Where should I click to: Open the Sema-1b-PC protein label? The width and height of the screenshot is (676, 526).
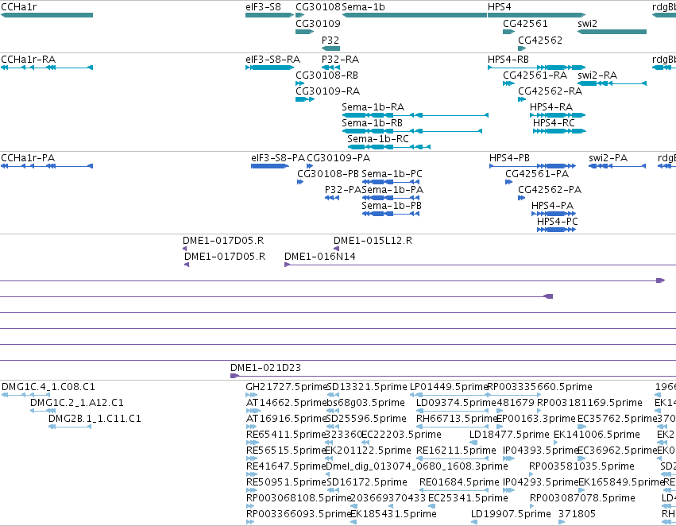[x=392, y=174]
